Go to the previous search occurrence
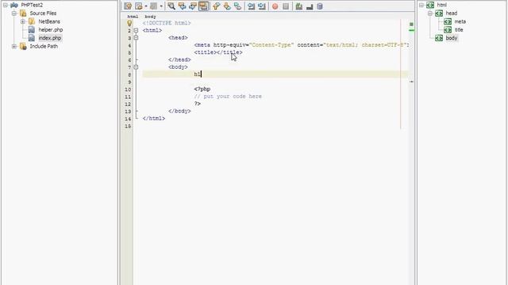Viewport: 508px width, 285px height. pos(182,6)
